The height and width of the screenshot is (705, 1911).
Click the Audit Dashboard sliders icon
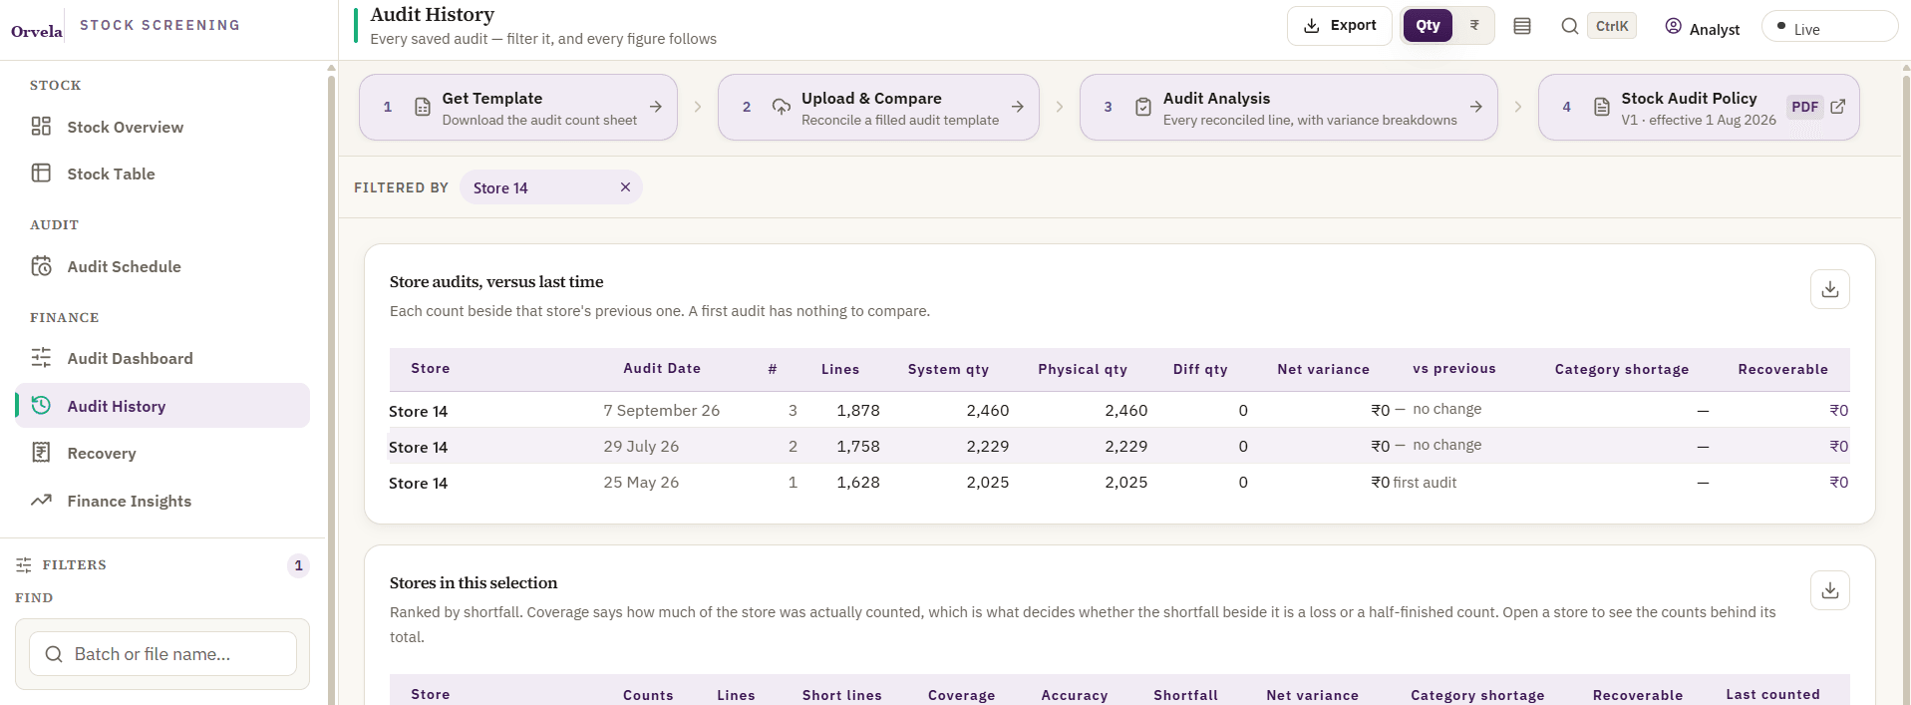point(41,358)
